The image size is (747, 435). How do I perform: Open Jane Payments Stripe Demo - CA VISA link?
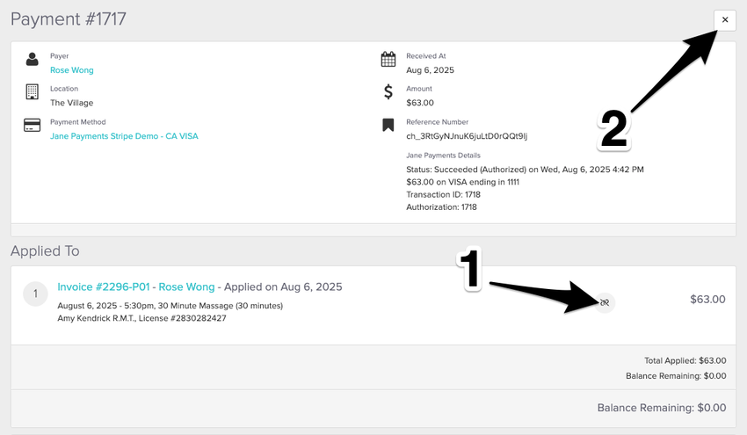click(124, 136)
